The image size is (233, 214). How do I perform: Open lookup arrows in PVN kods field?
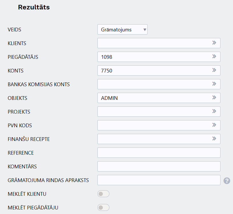pyautogui.click(x=214, y=125)
